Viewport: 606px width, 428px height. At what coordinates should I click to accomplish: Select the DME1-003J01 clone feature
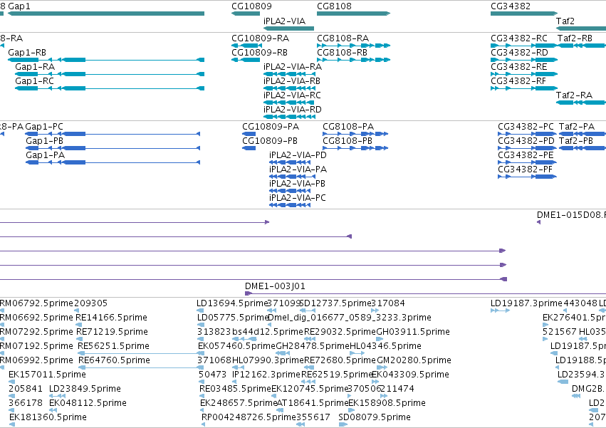click(426, 293)
